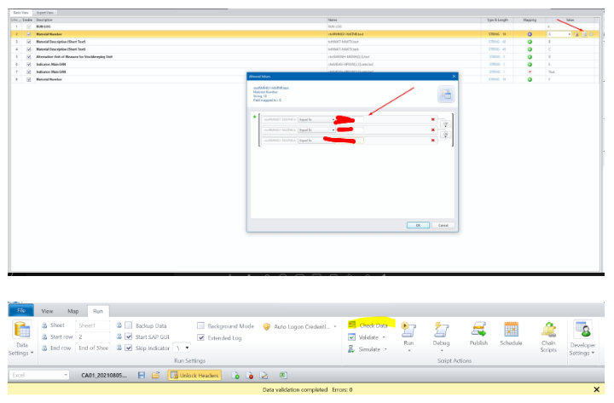
Task: Delete the first Equal To condition row
Action: (432, 119)
